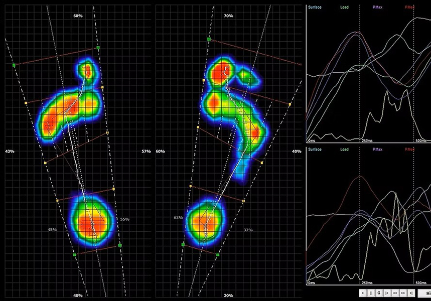The height and width of the screenshot is (301, 431).
Task: Jump to last frame with >| button
Action: (411, 293)
